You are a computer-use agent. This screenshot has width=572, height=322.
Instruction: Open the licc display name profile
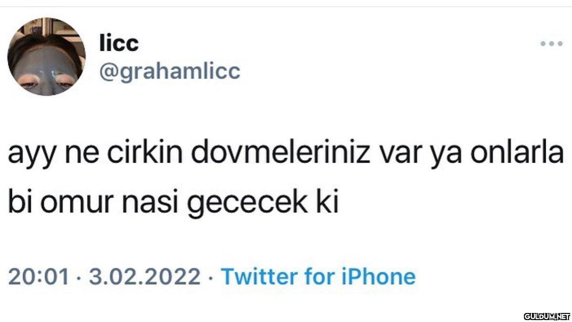coord(119,44)
